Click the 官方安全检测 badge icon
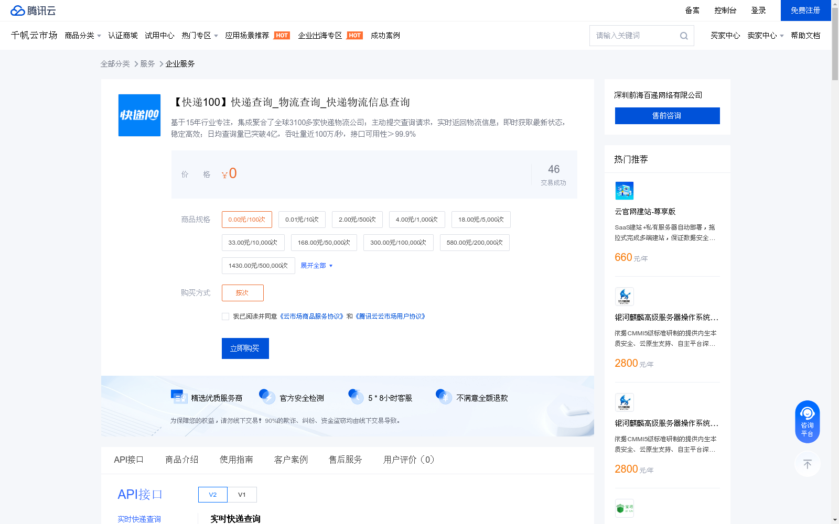Screen dimensions: 839x524 (x=267, y=397)
